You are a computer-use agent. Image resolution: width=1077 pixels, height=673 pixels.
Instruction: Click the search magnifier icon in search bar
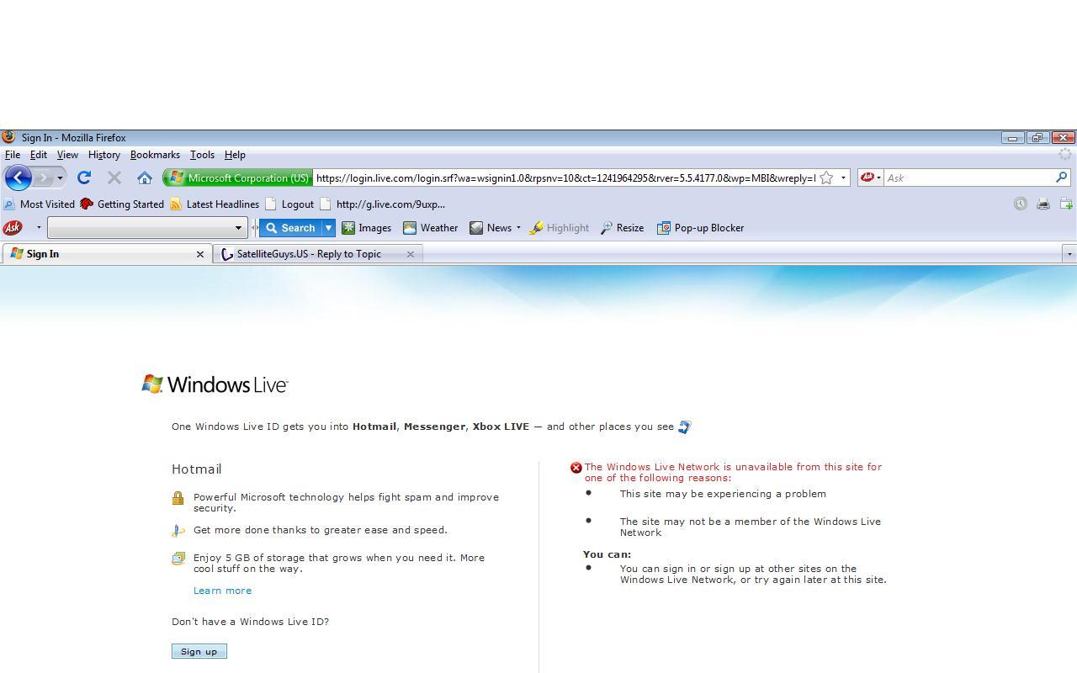(1061, 178)
